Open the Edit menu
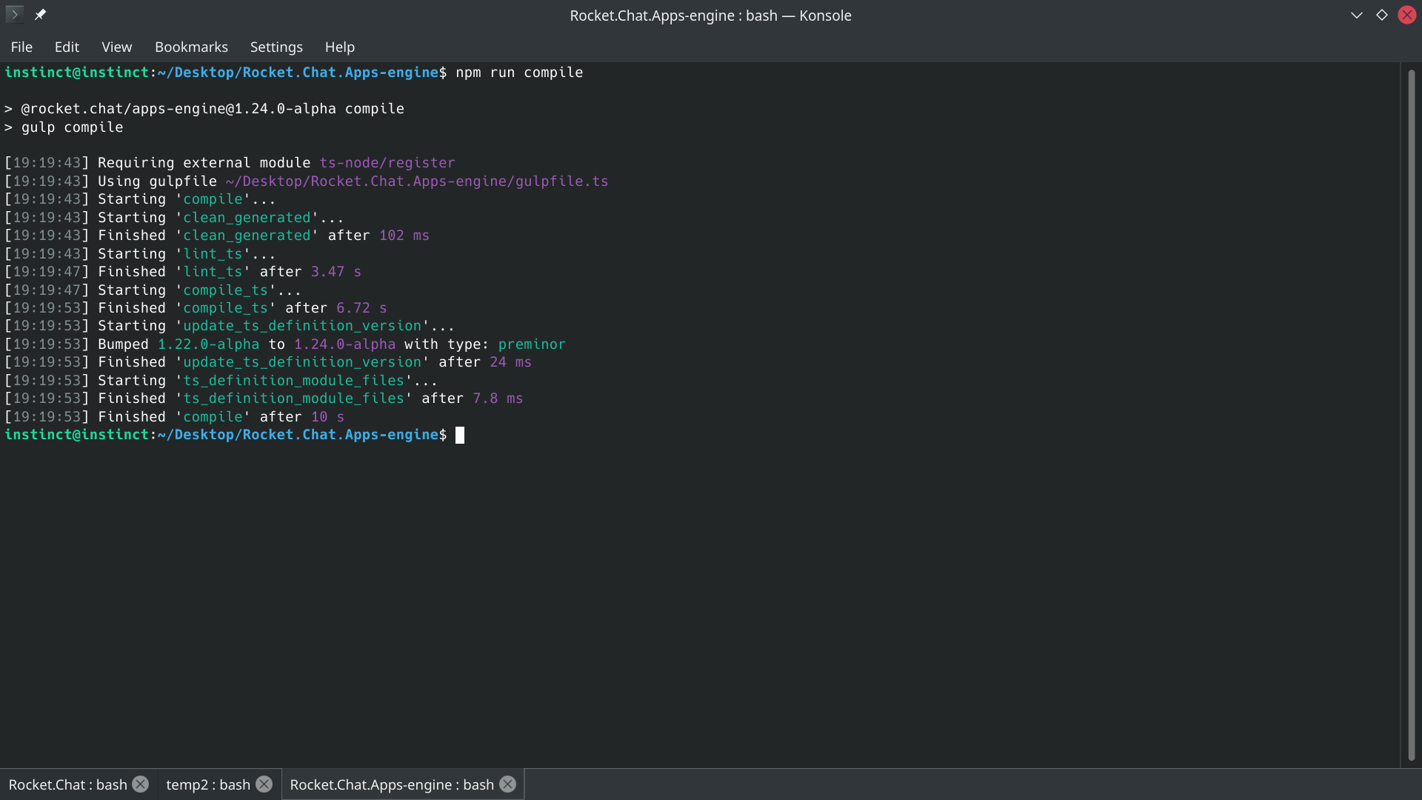Viewport: 1422px width, 800px height. [x=67, y=47]
